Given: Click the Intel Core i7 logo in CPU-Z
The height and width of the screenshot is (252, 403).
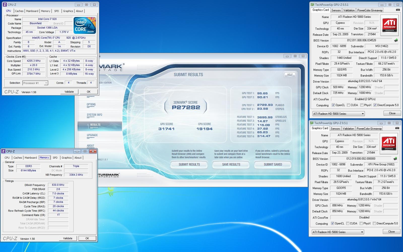Looking at the screenshot, I should tap(85, 25).
